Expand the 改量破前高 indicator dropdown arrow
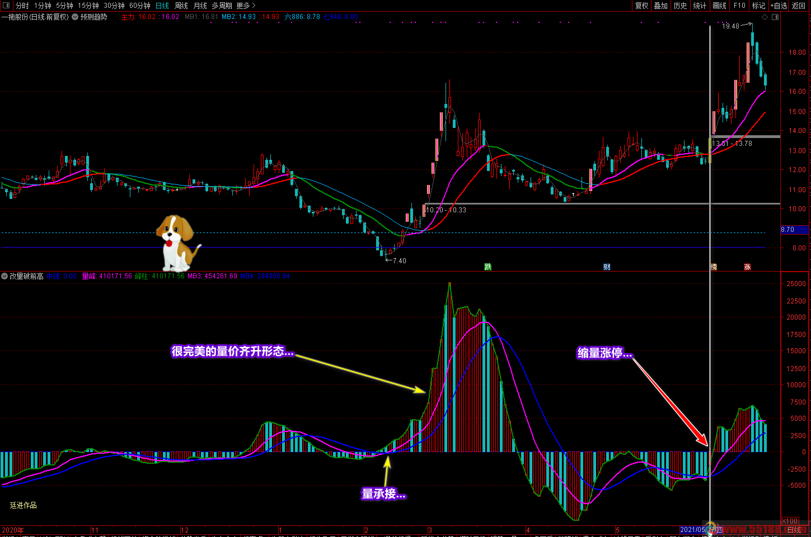 (x=4, y=276)
